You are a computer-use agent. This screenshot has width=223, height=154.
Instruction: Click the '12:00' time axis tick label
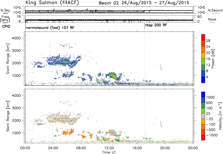click(109, 148)
